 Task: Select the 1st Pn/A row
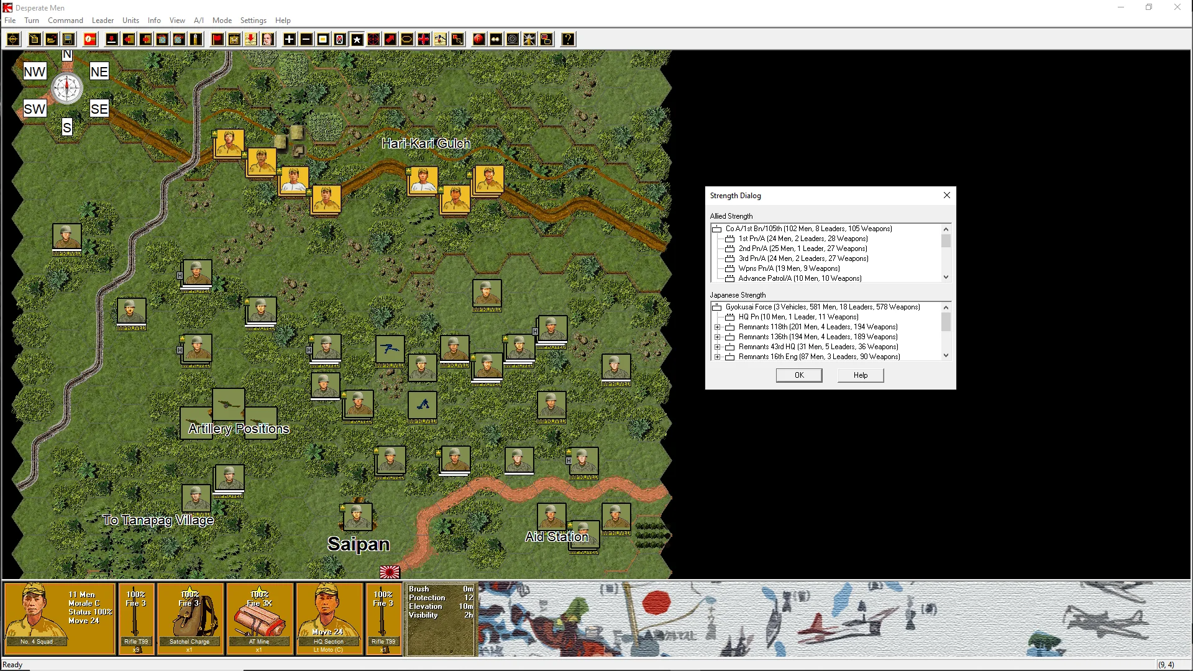(x=803, y=239)
